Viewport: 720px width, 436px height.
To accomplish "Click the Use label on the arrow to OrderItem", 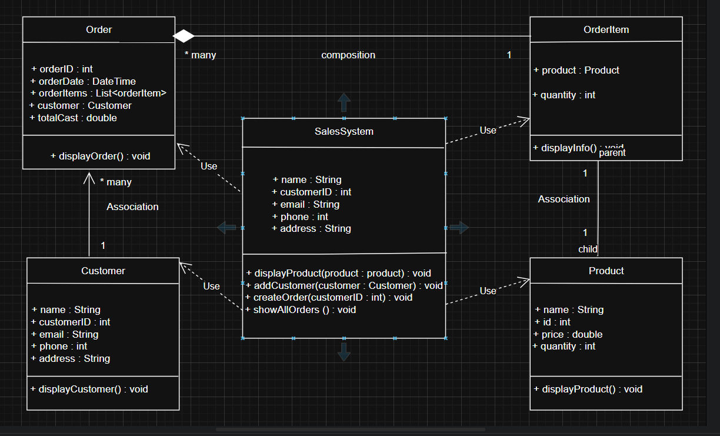I will (x=488, y=130).
